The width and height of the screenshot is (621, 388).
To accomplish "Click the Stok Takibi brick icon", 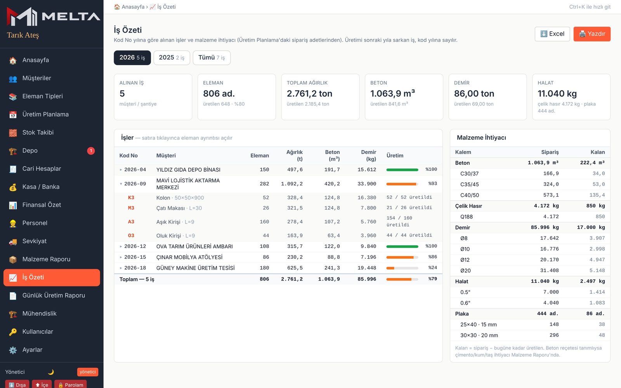I will [x=13, y=133].
